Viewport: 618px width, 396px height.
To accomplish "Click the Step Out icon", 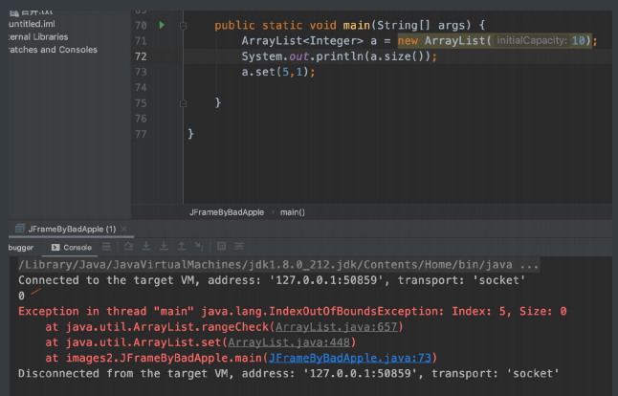I will (182, 247).
